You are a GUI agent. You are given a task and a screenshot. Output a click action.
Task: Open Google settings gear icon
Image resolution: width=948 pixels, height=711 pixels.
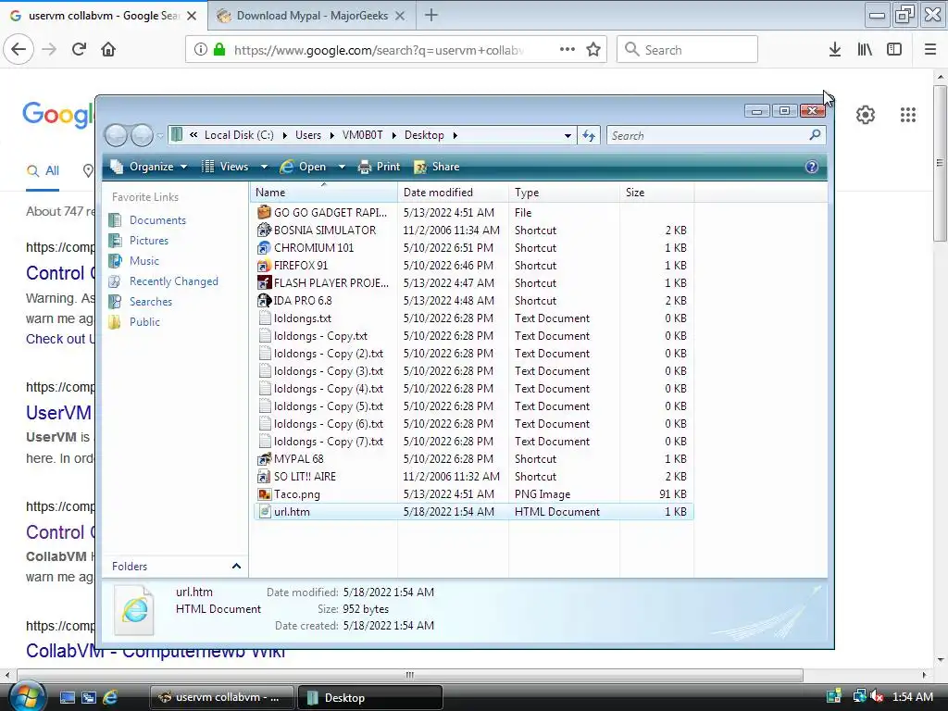pyautogui.click(x=866, y=114)
